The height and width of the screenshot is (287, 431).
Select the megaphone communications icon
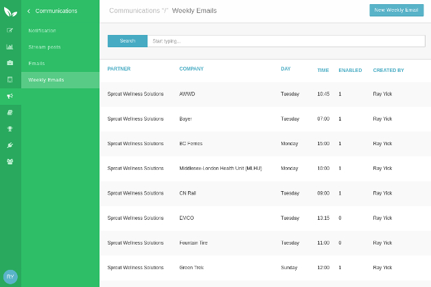[10, 96]
